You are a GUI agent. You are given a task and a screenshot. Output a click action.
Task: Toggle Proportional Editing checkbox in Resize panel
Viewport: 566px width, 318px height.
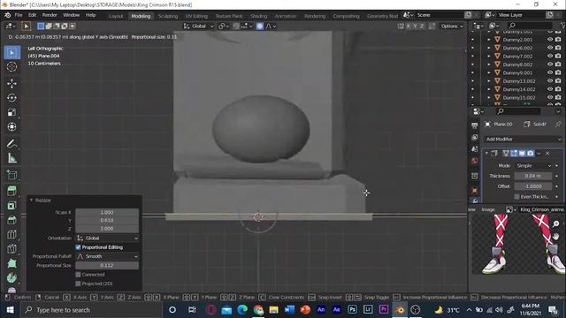[78, 247]
